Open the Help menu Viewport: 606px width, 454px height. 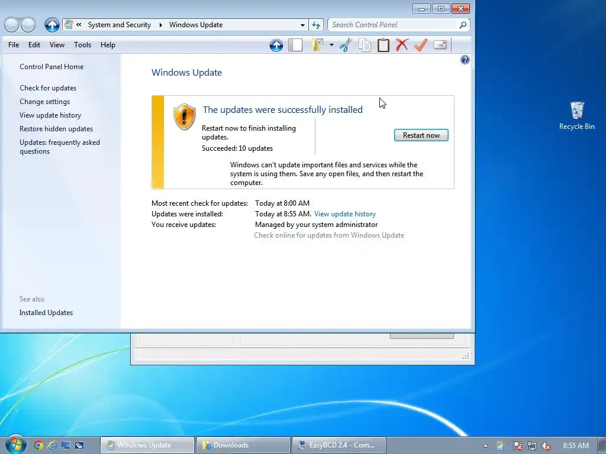point(108,45)
